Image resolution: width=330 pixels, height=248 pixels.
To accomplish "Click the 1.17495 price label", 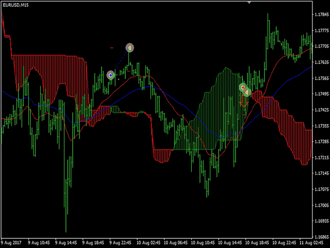I will [322, 94].
